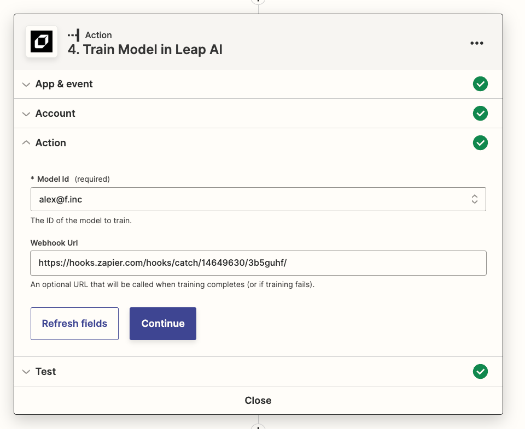Expand the Test section chevron
The image size is (525, 429).
point(26,372)
